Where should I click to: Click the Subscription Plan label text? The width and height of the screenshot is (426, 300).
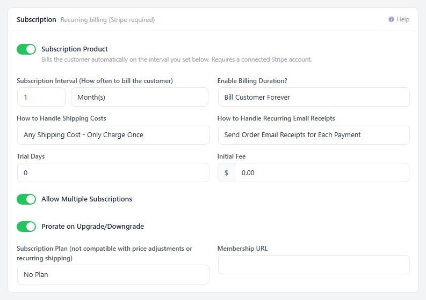104,253
